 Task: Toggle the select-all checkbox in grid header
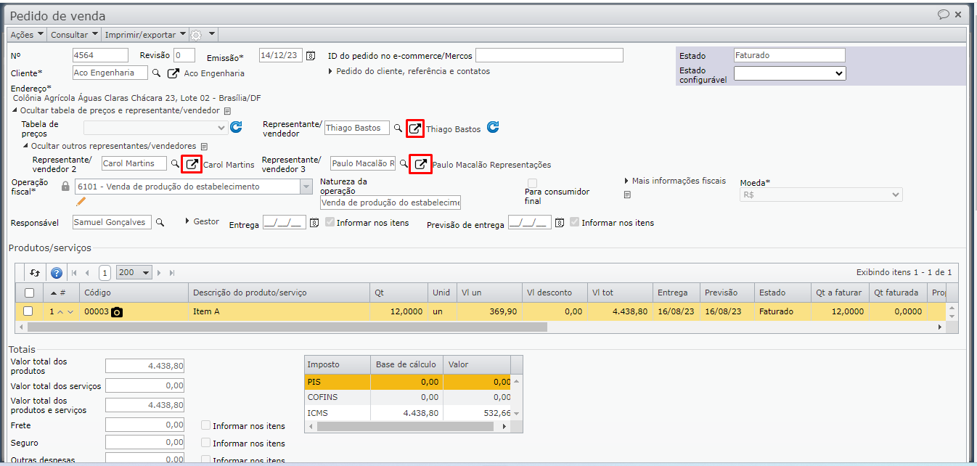click(29, 293)
